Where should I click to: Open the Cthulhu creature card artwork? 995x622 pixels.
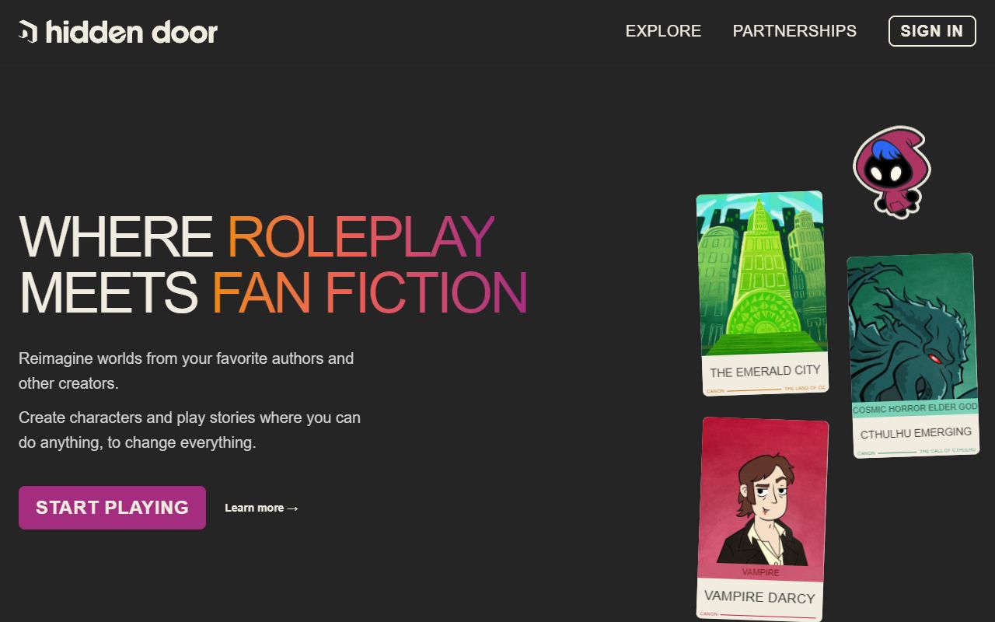[911, 328]
